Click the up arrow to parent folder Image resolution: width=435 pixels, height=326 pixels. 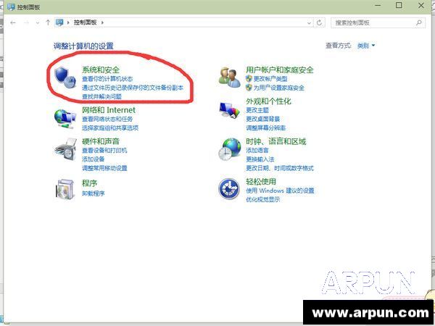(48, 22)
